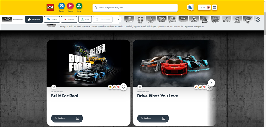Open Sets from the green brick icon
The image size is (266, 127).
(x=79, y=6)
